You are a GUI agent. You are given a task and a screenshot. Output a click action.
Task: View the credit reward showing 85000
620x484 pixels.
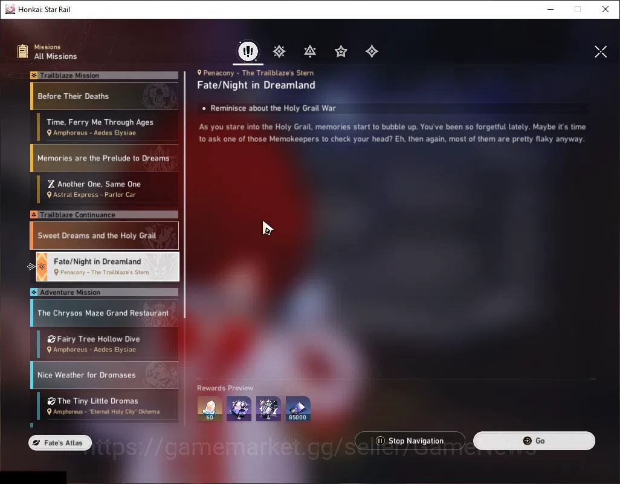[298, 409]
